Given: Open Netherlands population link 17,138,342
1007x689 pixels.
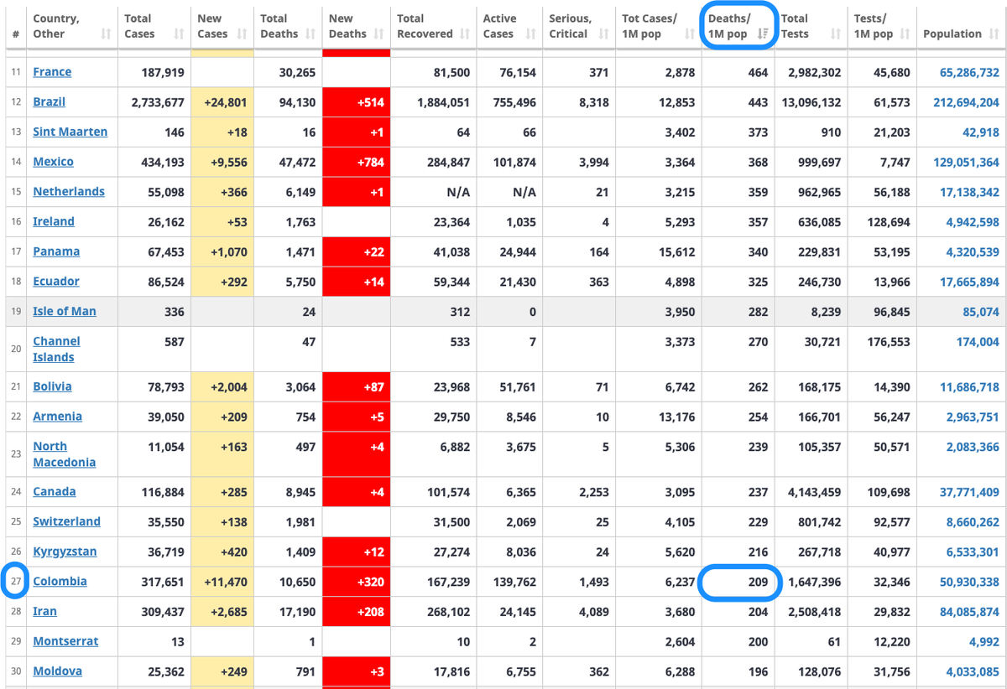Looking at the screenshot, I should 969,192.
